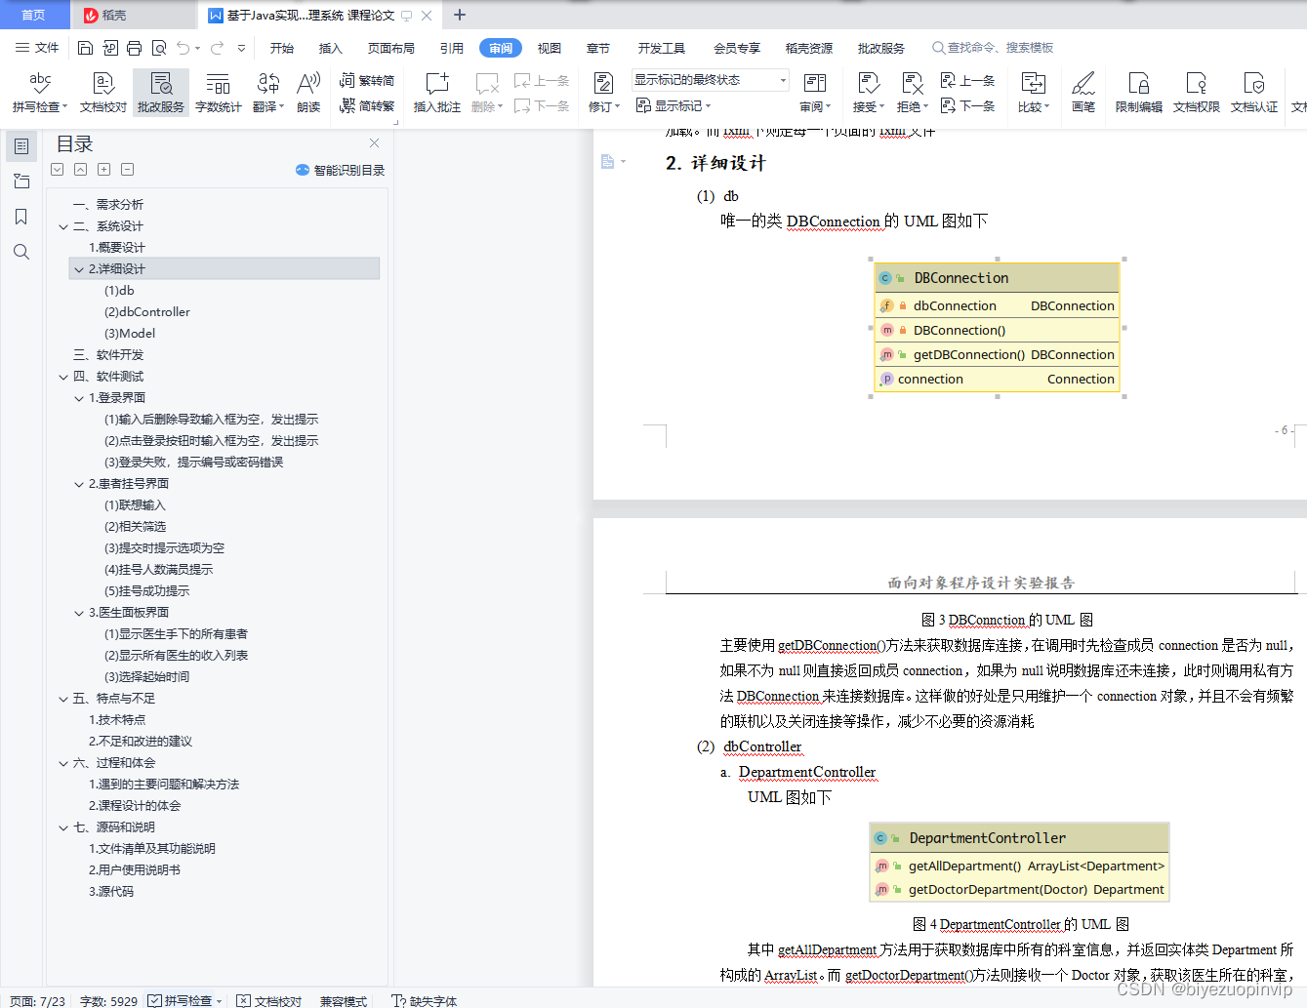Image resolution: width=1307 pixels, height=1008 pixels.
Task: Open the bookmark sidebar panel icon
Action: (21, 217)
